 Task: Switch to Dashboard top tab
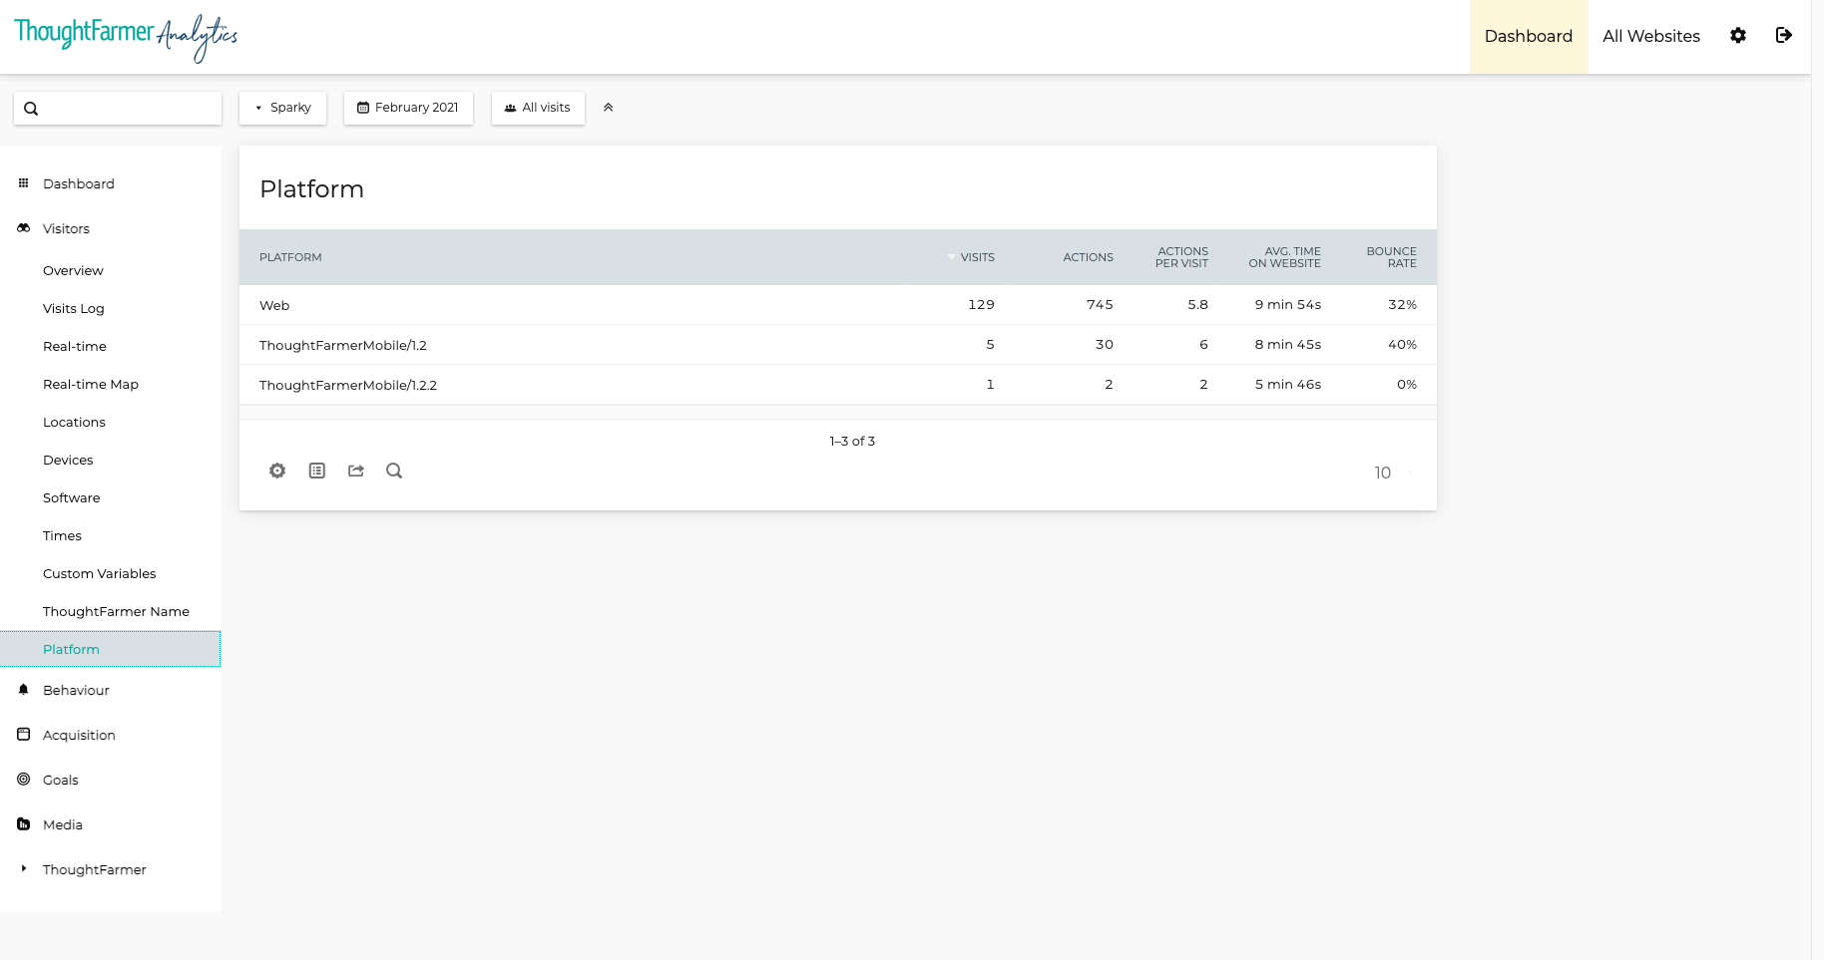pos(1529,37)
